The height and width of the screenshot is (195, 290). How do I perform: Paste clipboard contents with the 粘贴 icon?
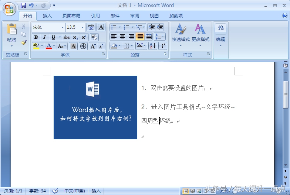tap(11, 30)
